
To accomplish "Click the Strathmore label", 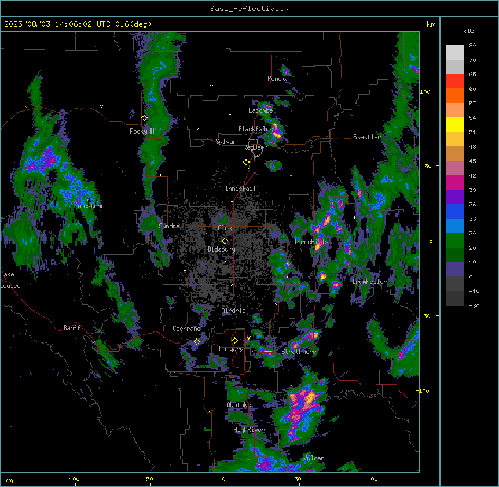I will 299,352.
